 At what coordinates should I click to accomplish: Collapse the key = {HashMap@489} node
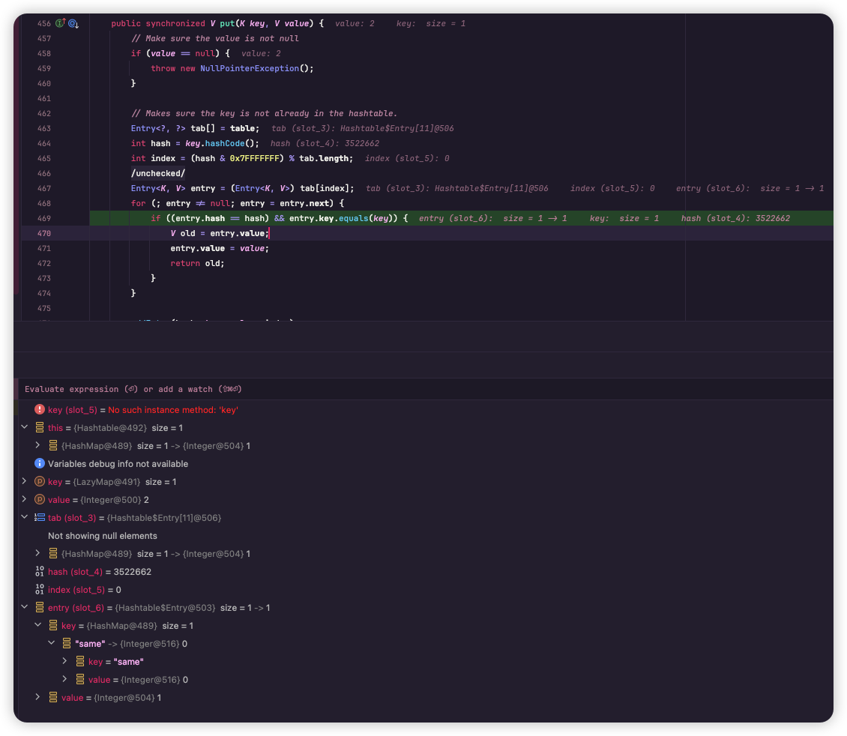pyautogui.click(x=37, y=625)
